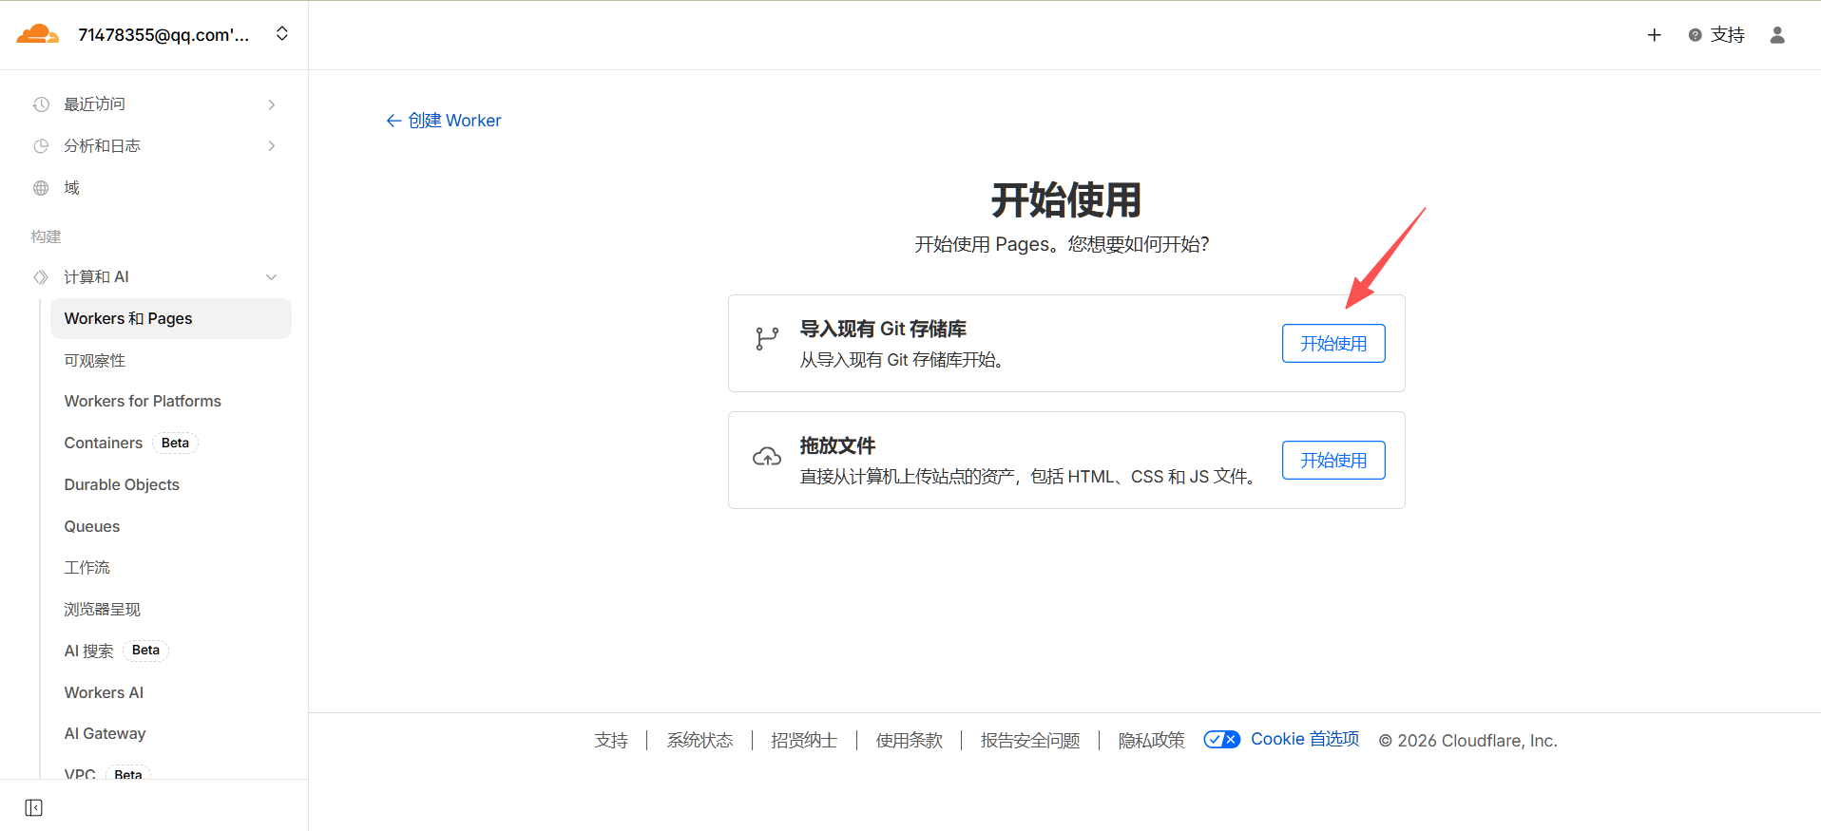Collapse sidebar with bottom panel icon
The height and width of the screenshot is (831, 1821).
(34, 808)
